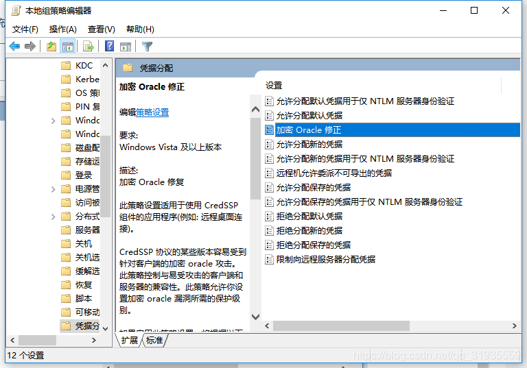
Task: Expand the 分布式 tree node
Action: (x=53, y=217)
